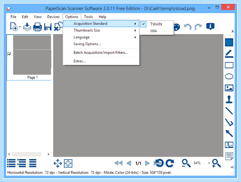
Task: Open the Tools menu
Action: point(88,17)
